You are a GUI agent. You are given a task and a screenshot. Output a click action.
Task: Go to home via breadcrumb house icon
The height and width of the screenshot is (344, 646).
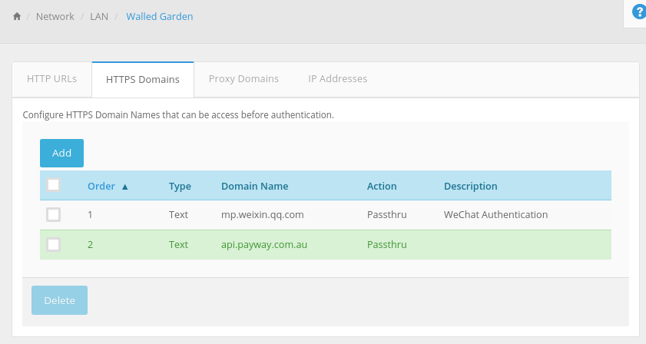point(16,16)
